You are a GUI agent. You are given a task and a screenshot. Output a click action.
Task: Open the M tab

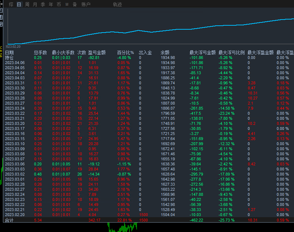[67, 4]
